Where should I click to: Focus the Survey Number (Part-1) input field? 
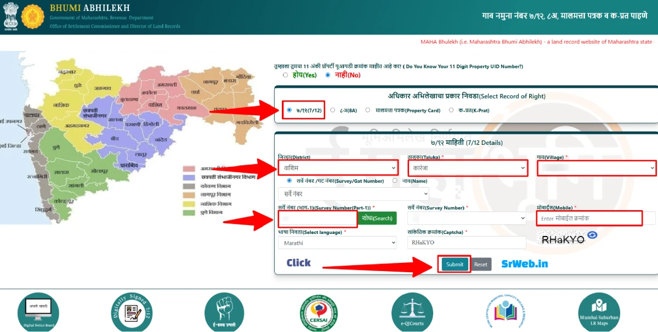[x=318, y=218]
